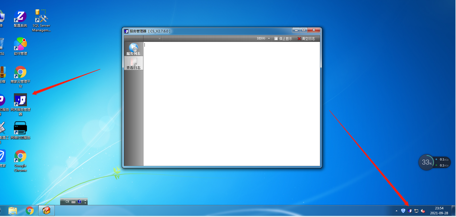Maximize the 服务管理器 window
Image resolution: width=456 pixels, height=217 pixels.
[x=304, y=30]
